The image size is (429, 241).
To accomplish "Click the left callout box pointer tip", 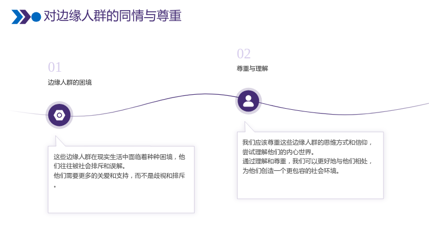I will click(56, 136).
